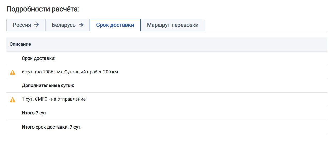This screenshot has width=335, height=147.
Task: Click the 'Подробности расчёта:' heading
Action: click(43, 9)
